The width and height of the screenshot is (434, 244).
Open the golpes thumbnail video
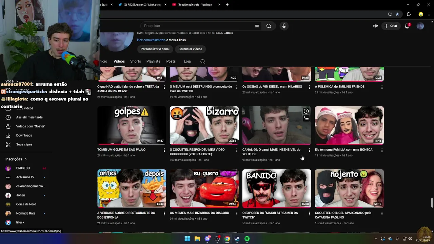pos(132,125)
